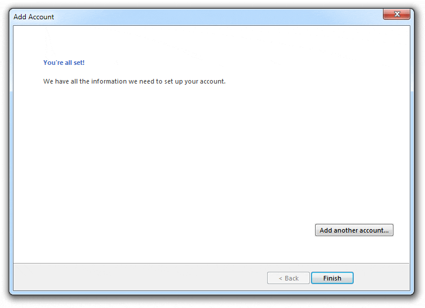The width and height of the screenshot is (425, 308).
Task: Start adding another email account
Action: pyautogui.click(x=354, y=230)
